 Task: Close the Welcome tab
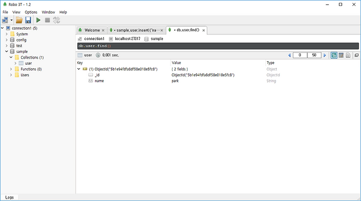[103, 31]
